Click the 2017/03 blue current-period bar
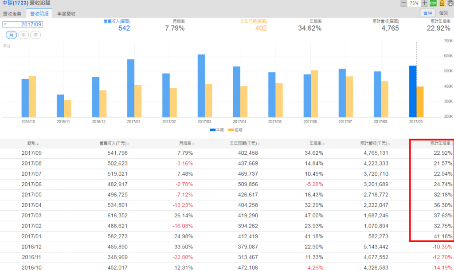Viewport: 454px width, 271px height. click(201, 86)
